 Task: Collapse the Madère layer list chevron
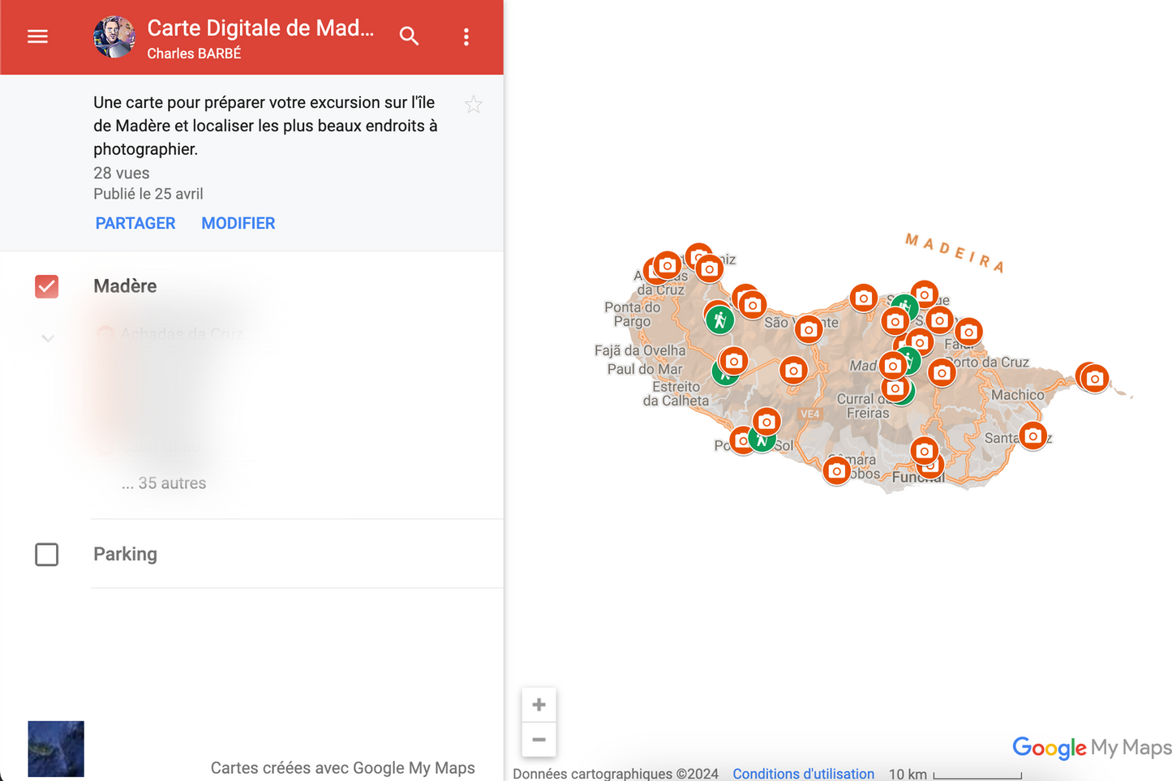48,338
